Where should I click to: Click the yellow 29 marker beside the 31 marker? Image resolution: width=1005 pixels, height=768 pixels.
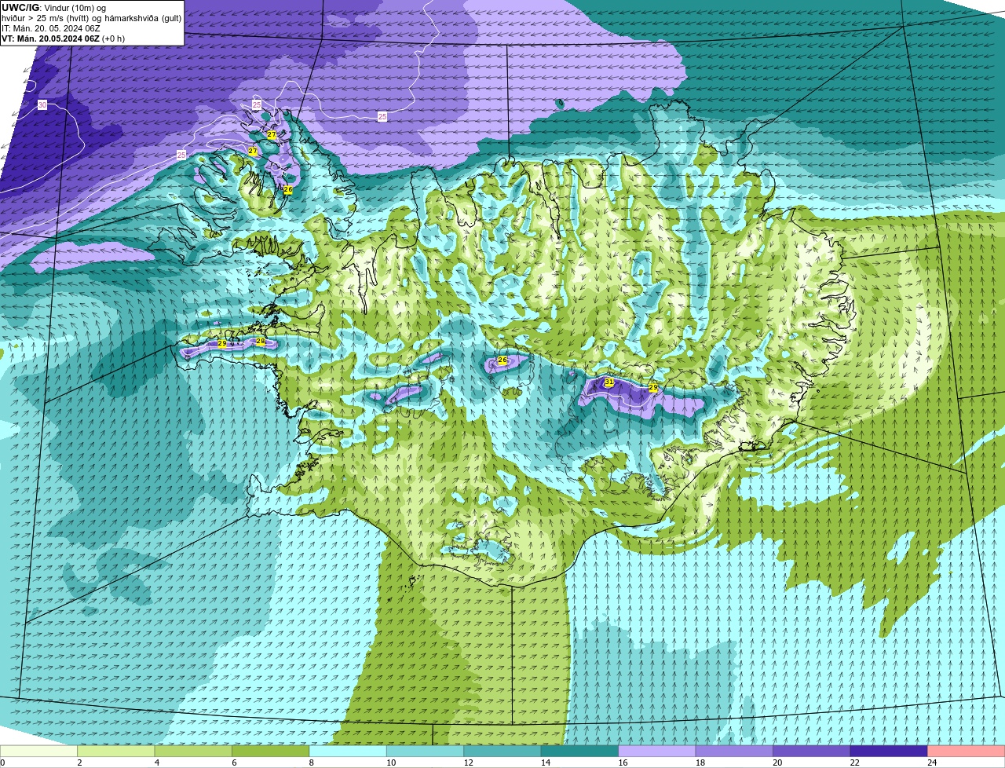[x=652, y=388]
